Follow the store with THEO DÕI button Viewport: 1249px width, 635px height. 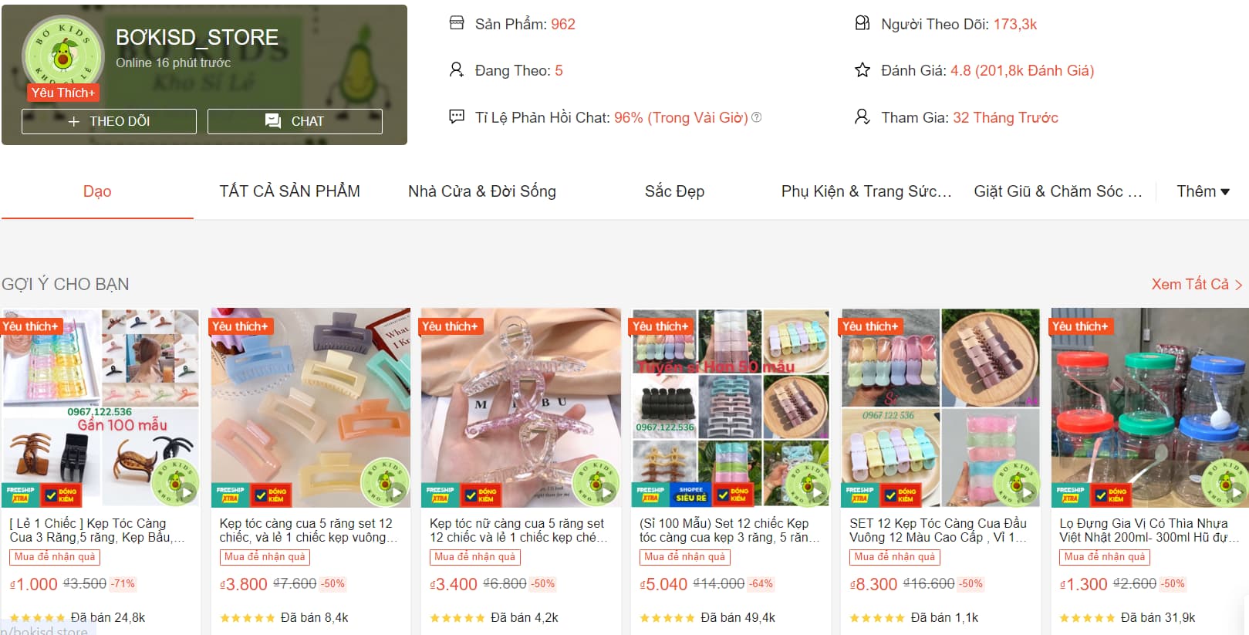point(109,121)
